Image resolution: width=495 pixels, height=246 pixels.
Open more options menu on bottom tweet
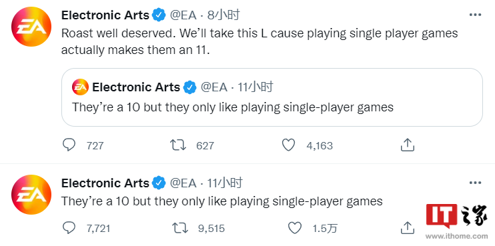475,183
